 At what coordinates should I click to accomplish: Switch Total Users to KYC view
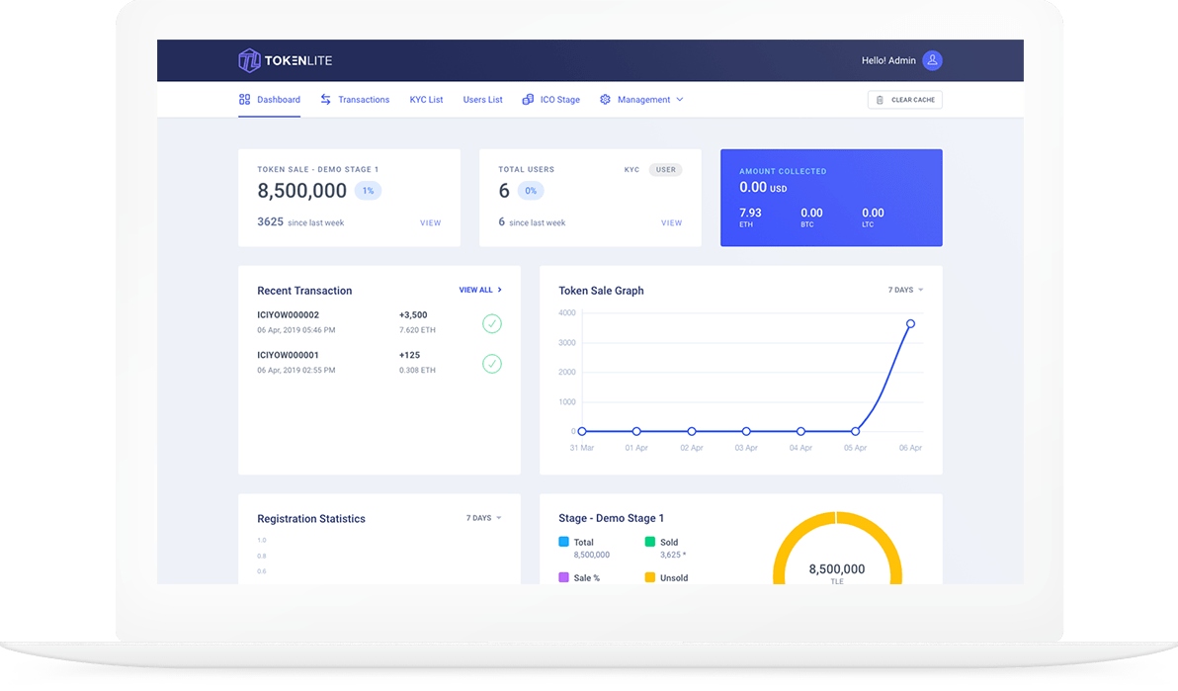click(631, 170)
